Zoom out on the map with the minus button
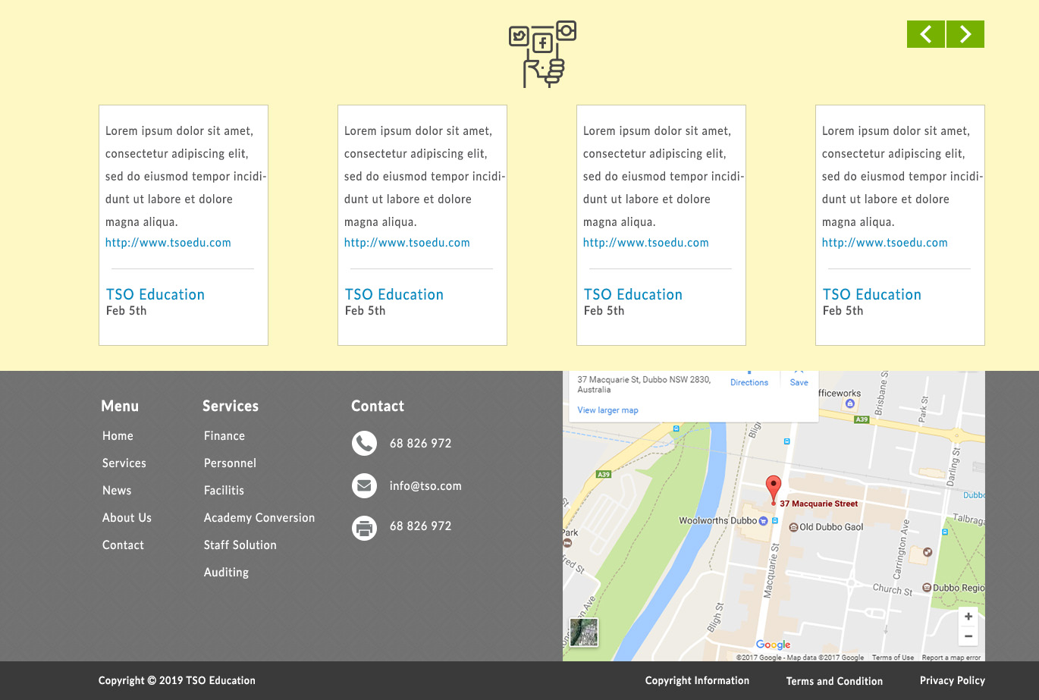The height and width of the screenshot is (700, 1039). (968, 636)
